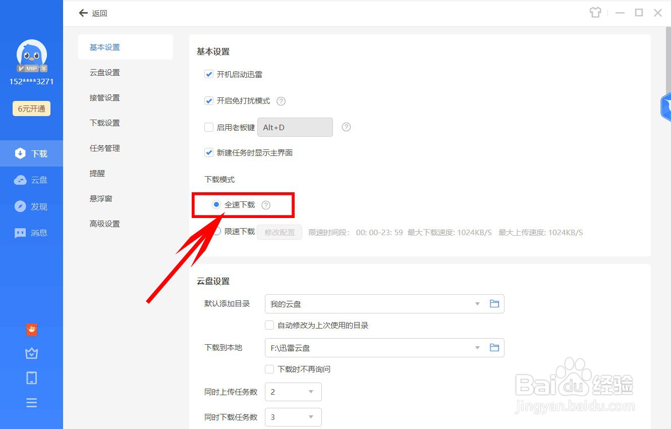Image resolution: width=671 pixels, height=429 pixels.
Task: Click the phone device icon in sidebar
Action: pos(32,378)
